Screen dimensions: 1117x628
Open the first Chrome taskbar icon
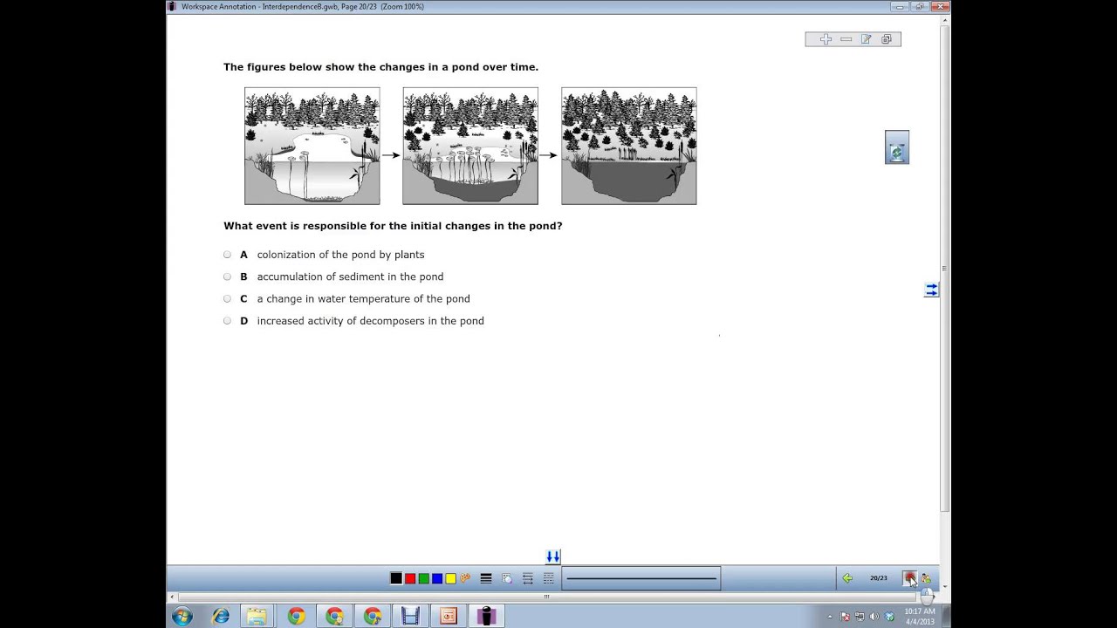(297, 617)
